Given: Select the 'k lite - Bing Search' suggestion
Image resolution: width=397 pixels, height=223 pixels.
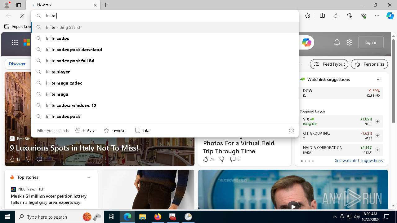Looking at the screenshot, I should 165,27.
